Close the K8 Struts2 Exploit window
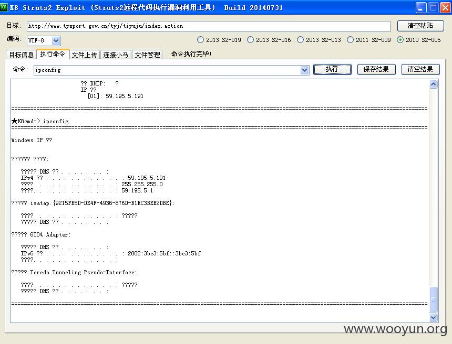Screen dimensions: 452x344 [445, 8]
